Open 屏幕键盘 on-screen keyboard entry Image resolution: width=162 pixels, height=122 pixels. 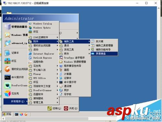click(104, 54)
